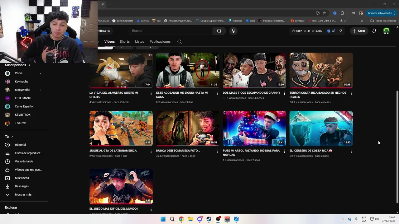Open Steam from the taskbar
The width and height of the screenshot is (399, 224).
click(x=209, y=219)
